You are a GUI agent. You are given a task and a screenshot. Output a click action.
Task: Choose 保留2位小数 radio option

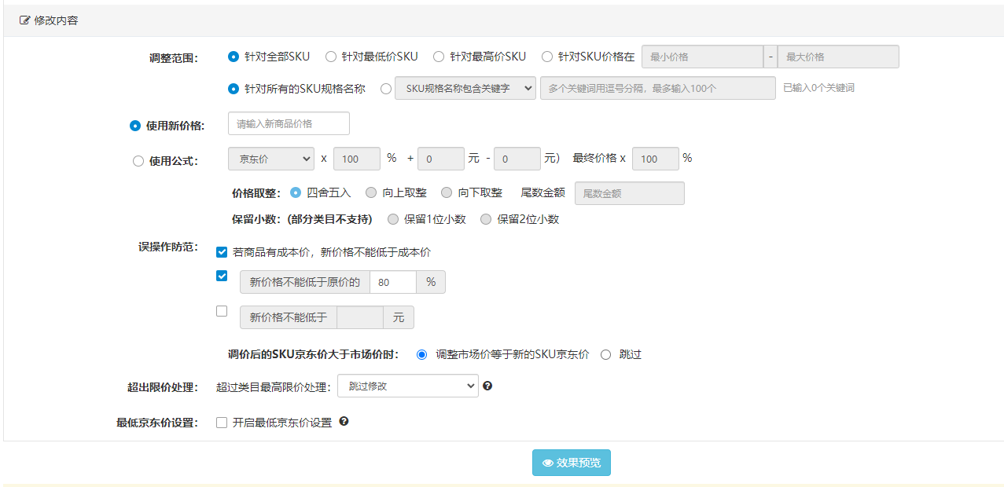coord(486,219)
